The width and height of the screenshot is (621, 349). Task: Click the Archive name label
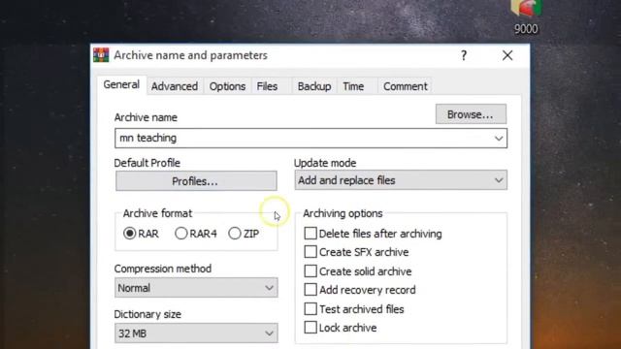click(146, 117)
